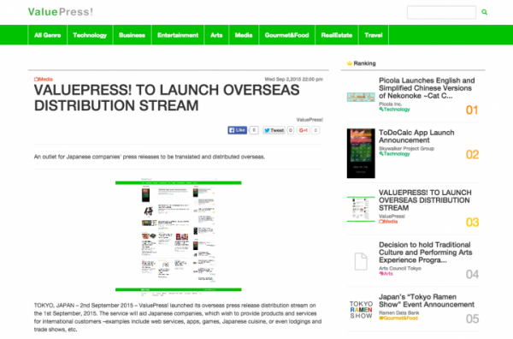The width and height of the screenshot is (513, 339).
Task: Open the Technology navigation tab
Action: (90, 35)
